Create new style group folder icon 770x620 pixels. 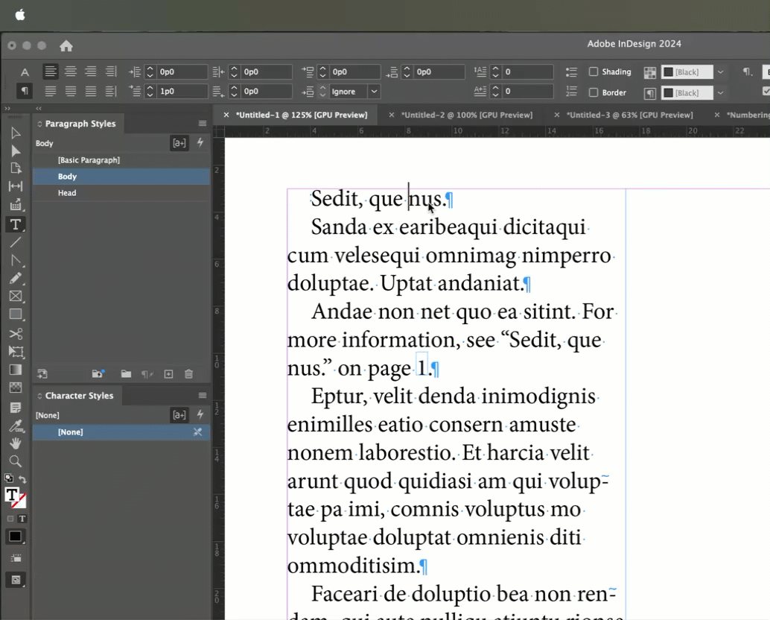(x=126, y=374)
